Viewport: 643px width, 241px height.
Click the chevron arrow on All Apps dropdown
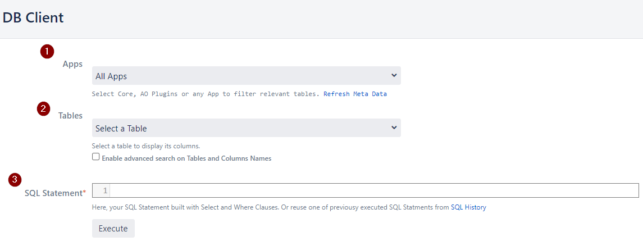[394, 75]
